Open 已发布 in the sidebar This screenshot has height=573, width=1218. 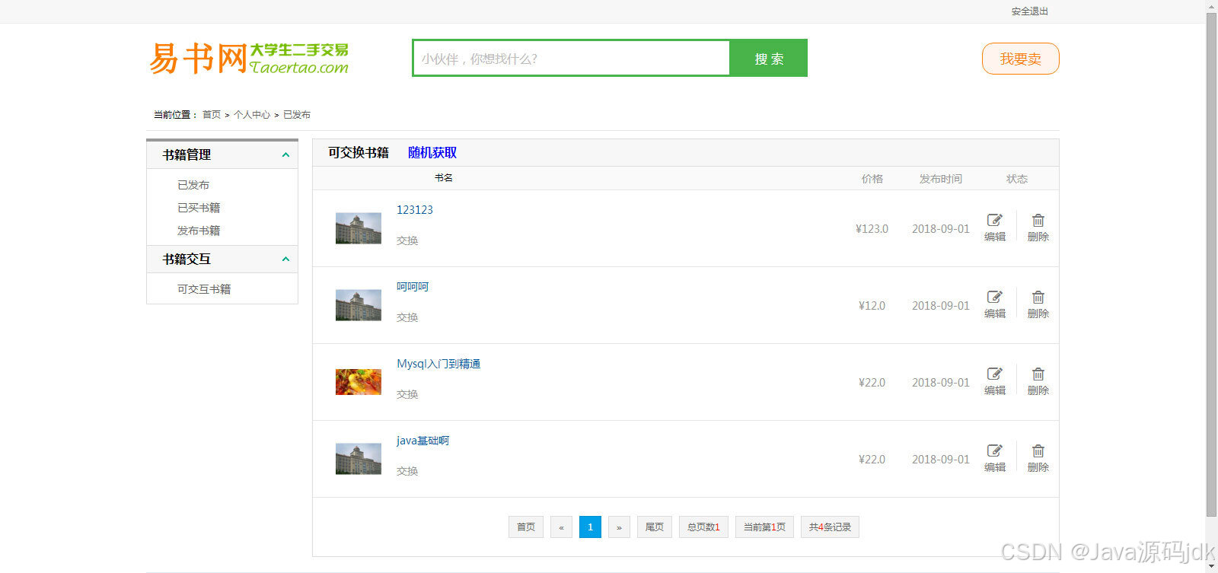pyautogui.click(x=193, y=185)
